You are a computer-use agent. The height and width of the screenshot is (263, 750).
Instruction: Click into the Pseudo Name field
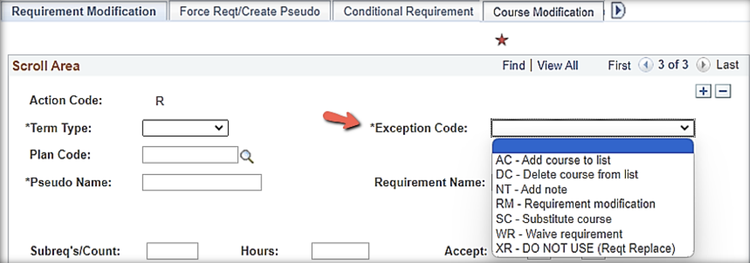click(x=202, y=182)
